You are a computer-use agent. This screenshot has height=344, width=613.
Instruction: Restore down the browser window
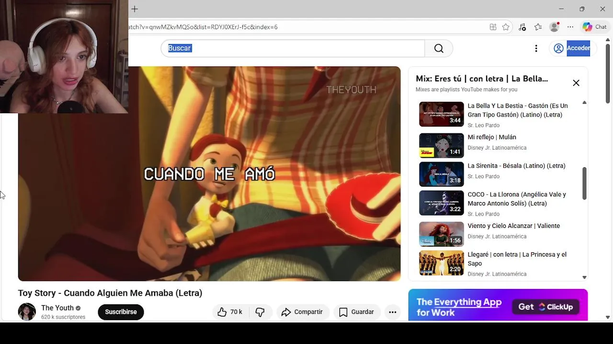point(582,9)
